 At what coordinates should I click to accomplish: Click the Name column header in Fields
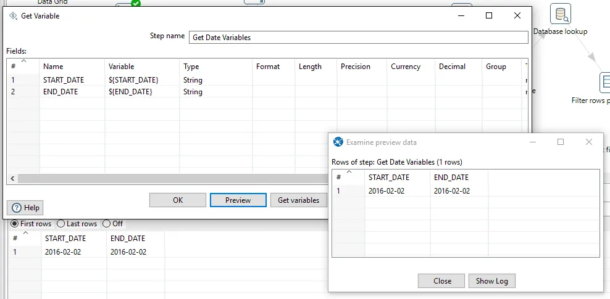(x=72, y=66)
